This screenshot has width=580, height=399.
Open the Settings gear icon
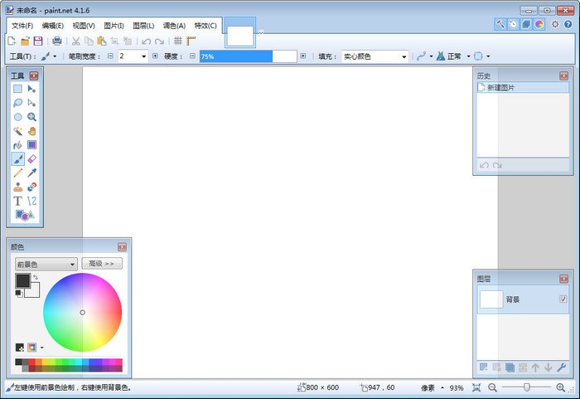(554, 25)
